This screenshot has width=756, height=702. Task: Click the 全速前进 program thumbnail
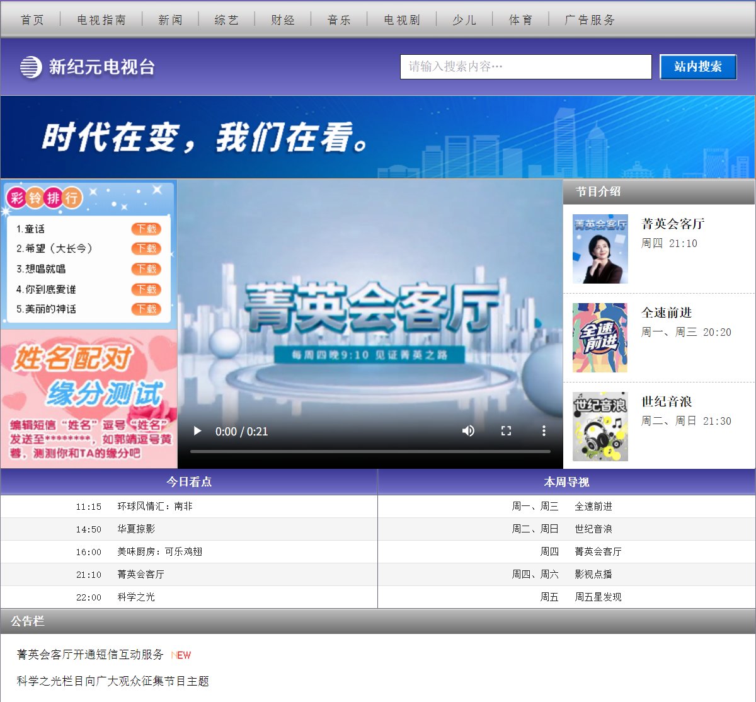pos(600,338)
